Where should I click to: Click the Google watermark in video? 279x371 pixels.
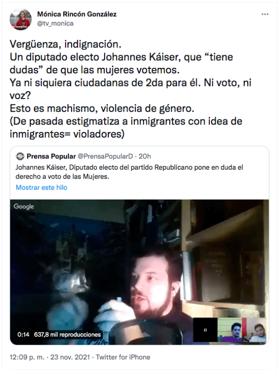point(24,206)
